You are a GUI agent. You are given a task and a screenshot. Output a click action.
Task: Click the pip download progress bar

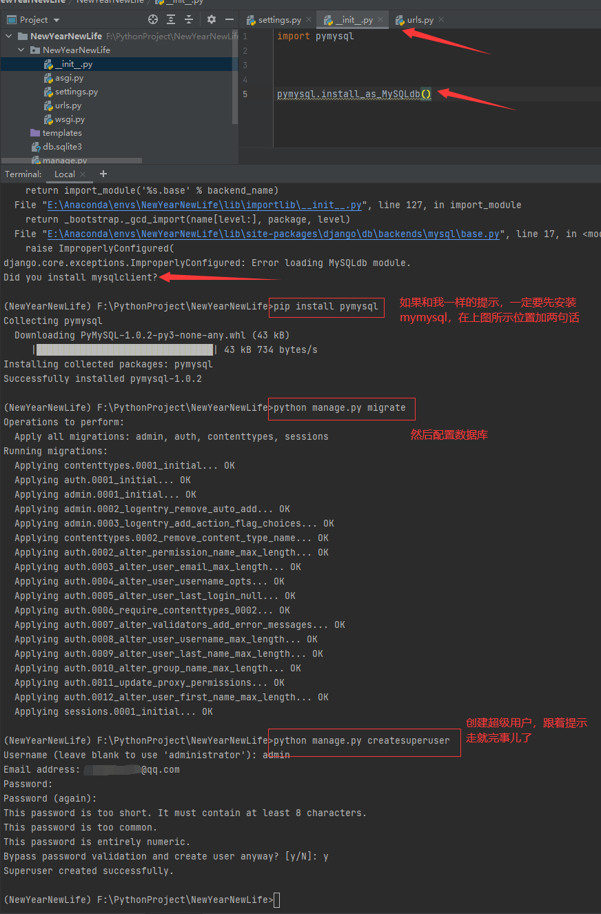coord(125,349)
